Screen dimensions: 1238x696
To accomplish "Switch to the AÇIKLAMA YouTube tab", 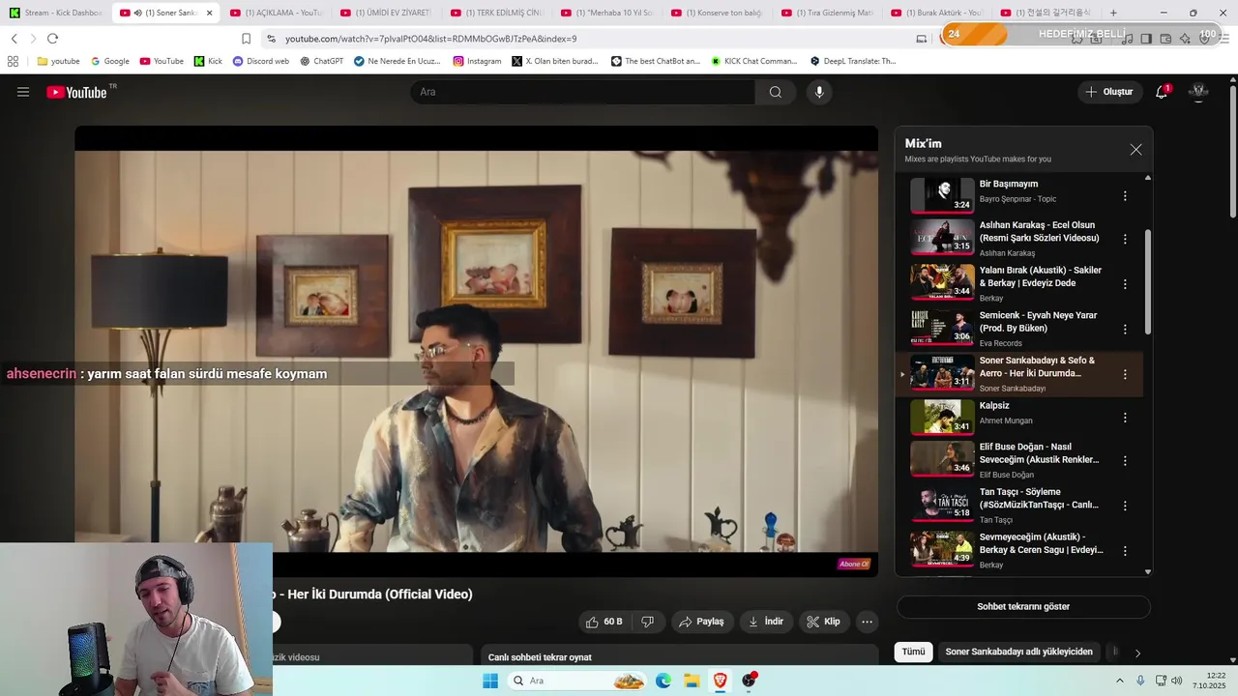I will (x=276, y=13).
